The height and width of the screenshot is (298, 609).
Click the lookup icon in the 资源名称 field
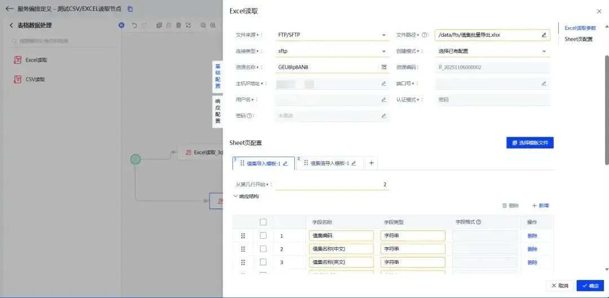tap(384, 67)
